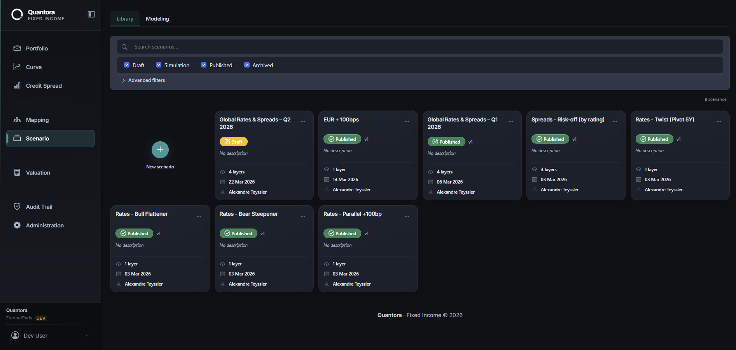Open the Rates - Bull Flattener scenario title

point(142,214)
